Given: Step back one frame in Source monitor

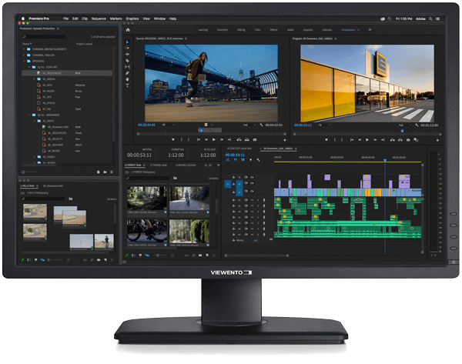Looking at the screenshot, I should (206, 139).
